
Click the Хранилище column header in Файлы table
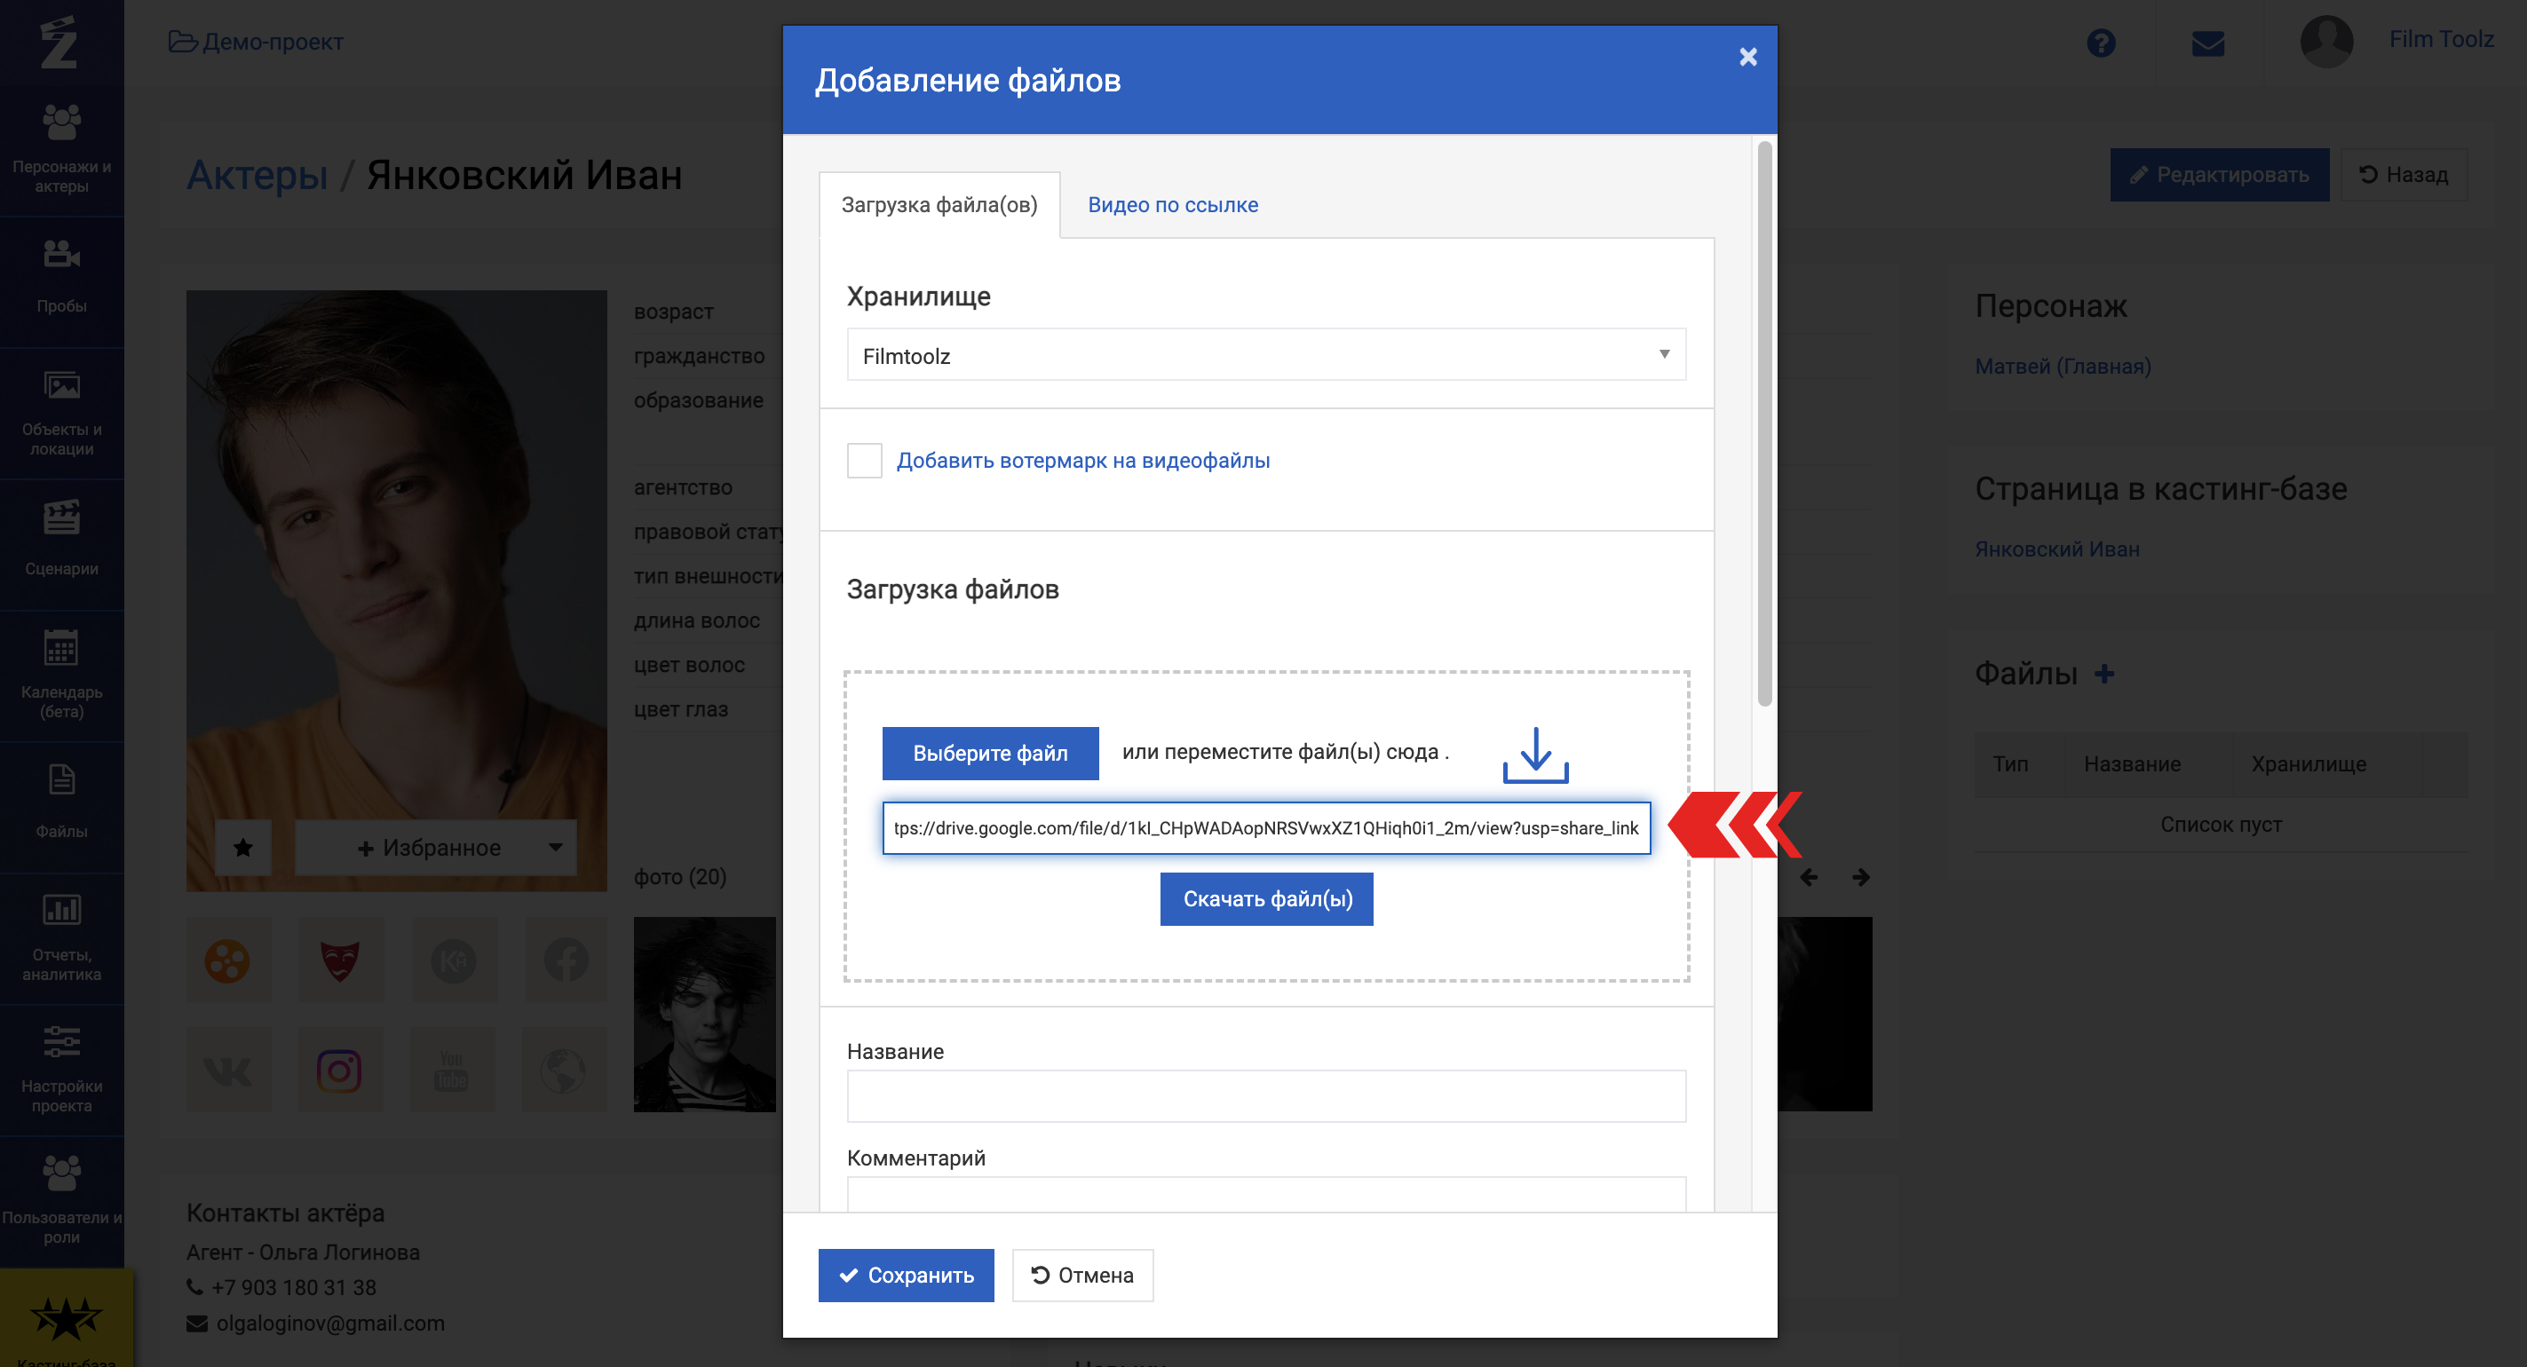click(x=2309, y=764)
